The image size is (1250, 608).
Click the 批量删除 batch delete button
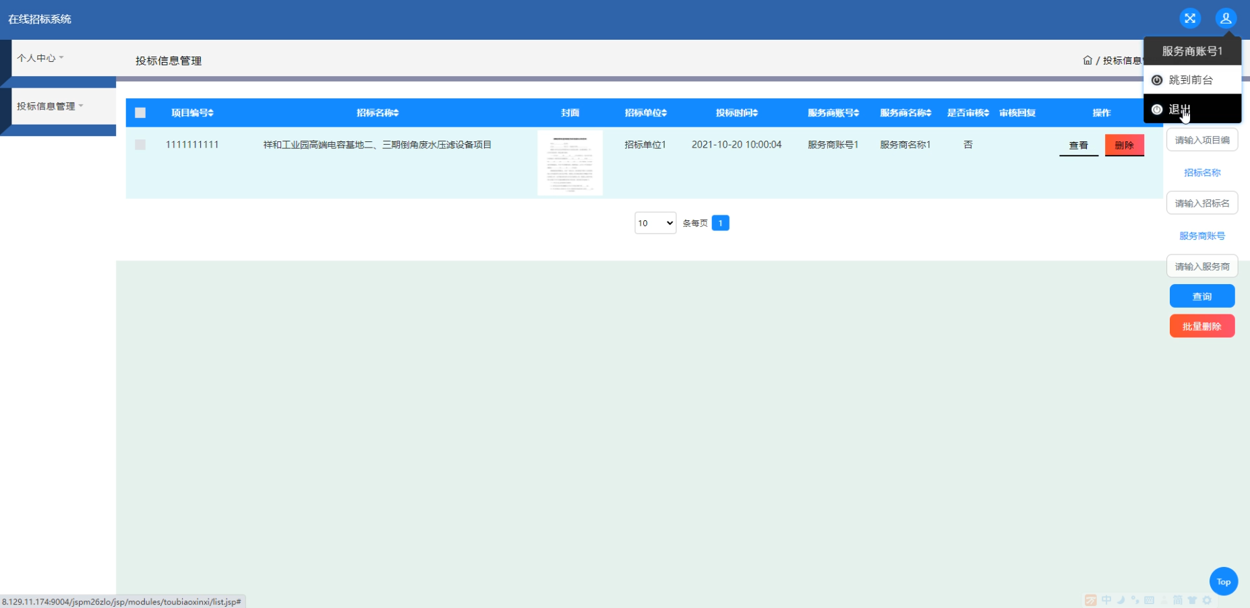click(1202, 326)
